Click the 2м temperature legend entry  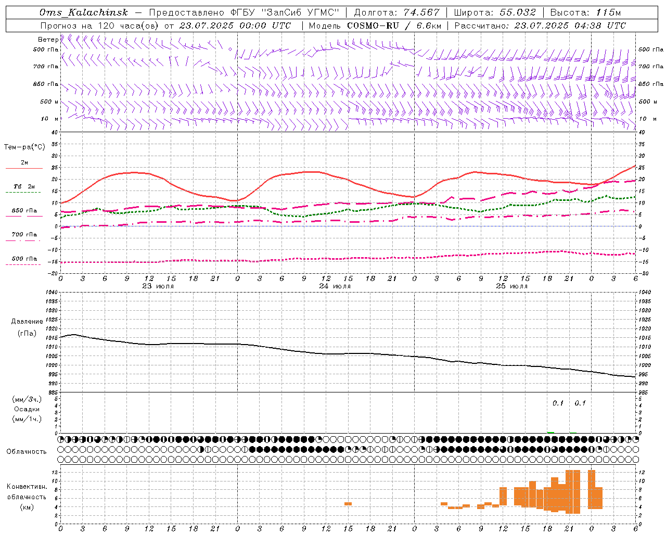pyautogui.click(x=24, y=163)
